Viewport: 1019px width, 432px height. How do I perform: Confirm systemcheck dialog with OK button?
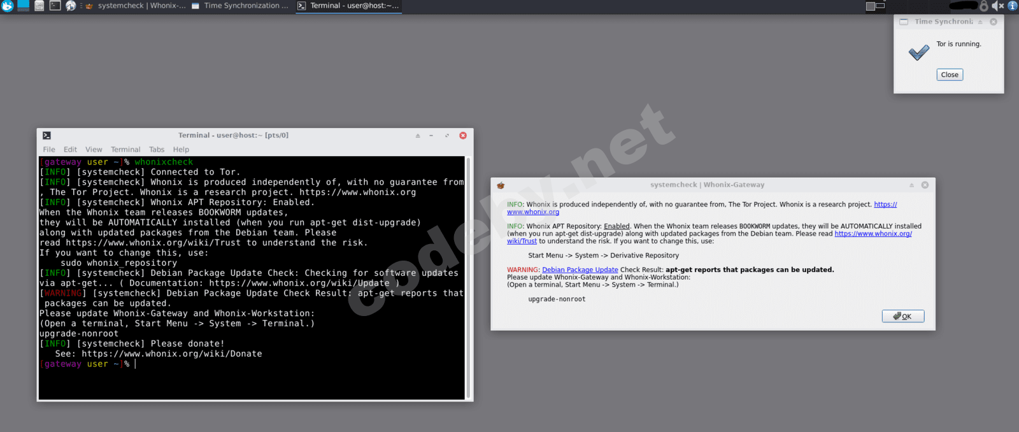[903, 316]
